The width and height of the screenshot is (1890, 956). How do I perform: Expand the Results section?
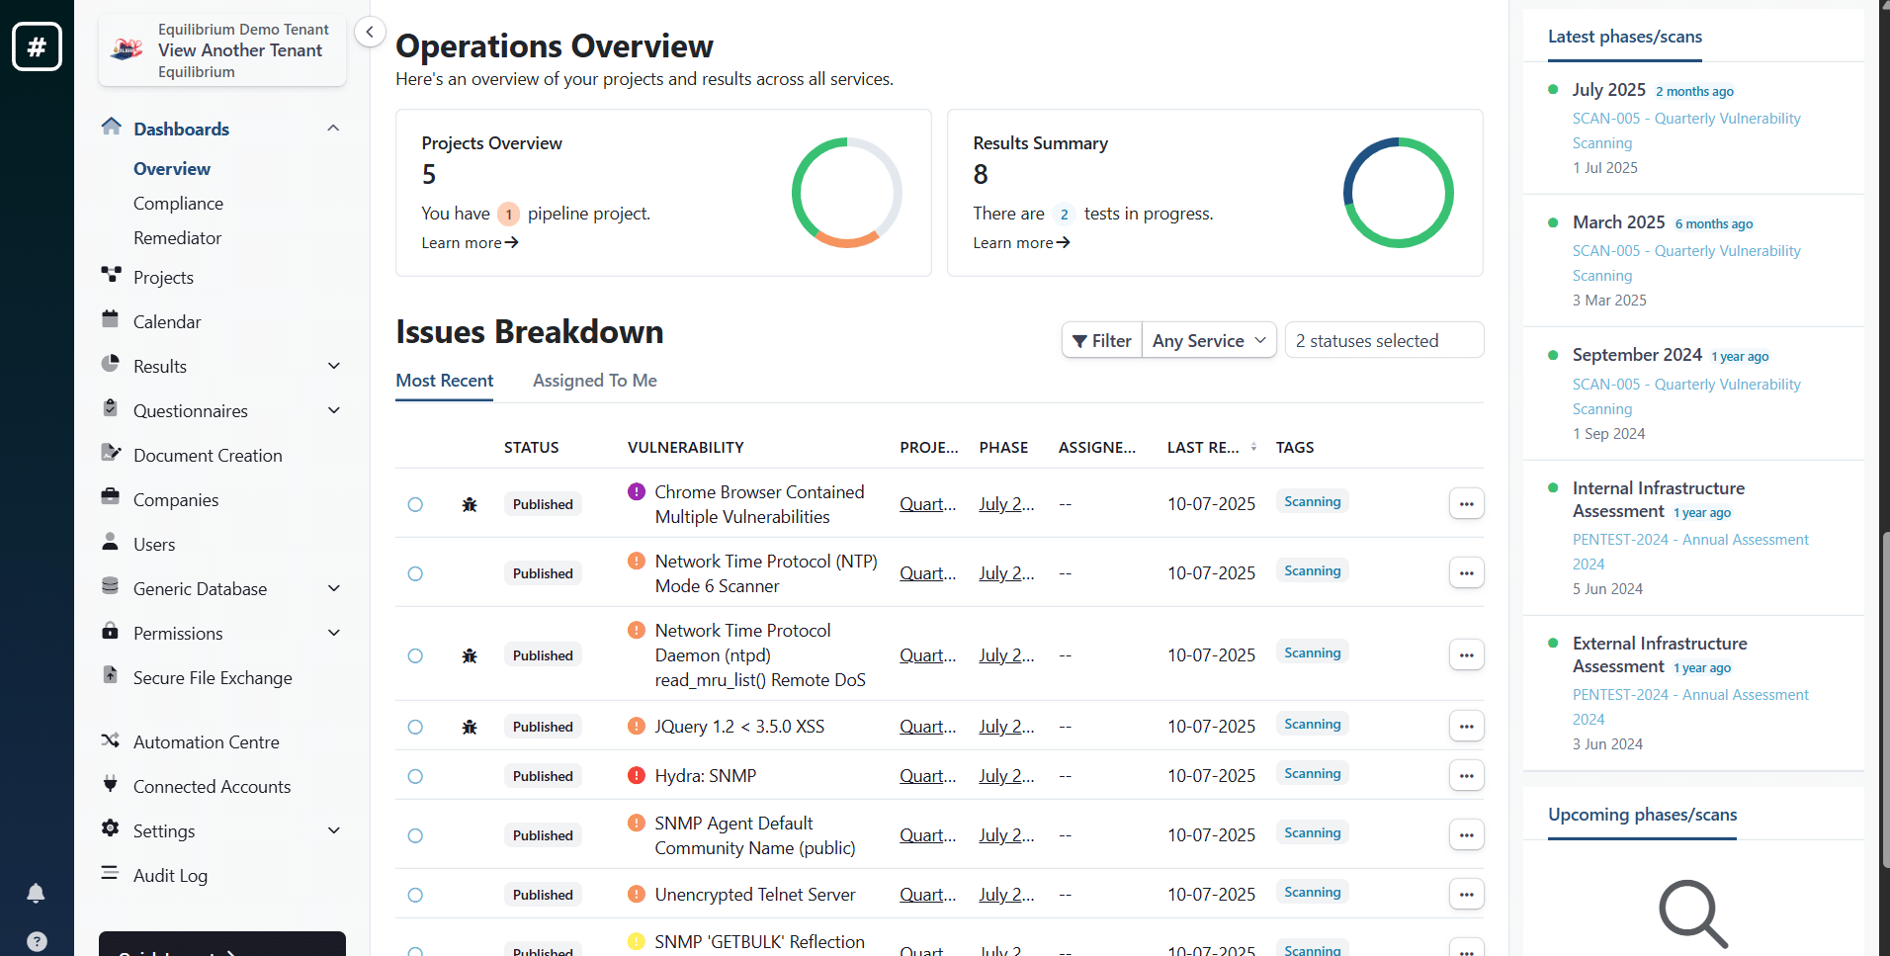coord(333,365)
